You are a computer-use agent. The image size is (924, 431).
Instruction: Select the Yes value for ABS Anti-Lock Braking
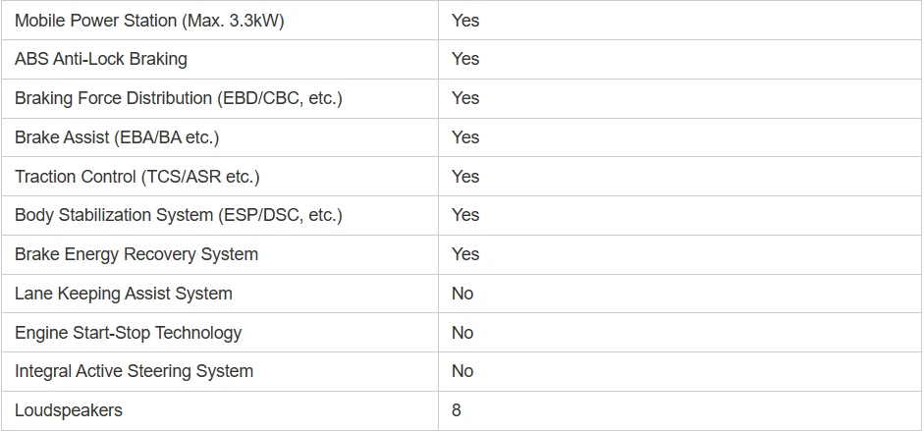pyautogui.click(x=465, y=59)
